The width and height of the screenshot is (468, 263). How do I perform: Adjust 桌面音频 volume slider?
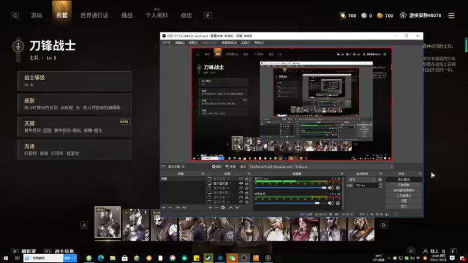(x=290, y=203)
